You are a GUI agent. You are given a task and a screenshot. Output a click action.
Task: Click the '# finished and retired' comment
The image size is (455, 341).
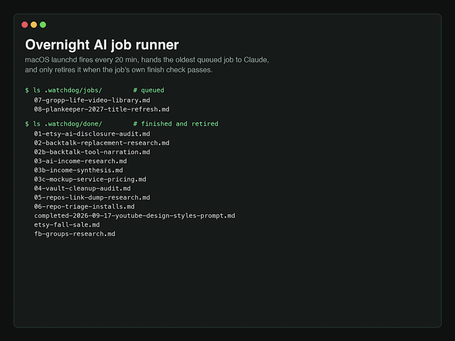(175, 124)
